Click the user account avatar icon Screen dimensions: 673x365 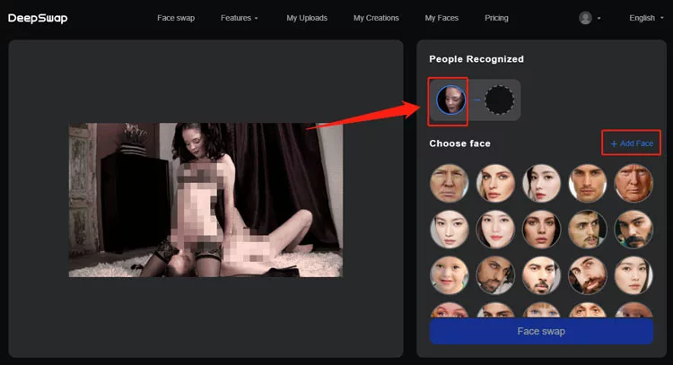point(585,18)
